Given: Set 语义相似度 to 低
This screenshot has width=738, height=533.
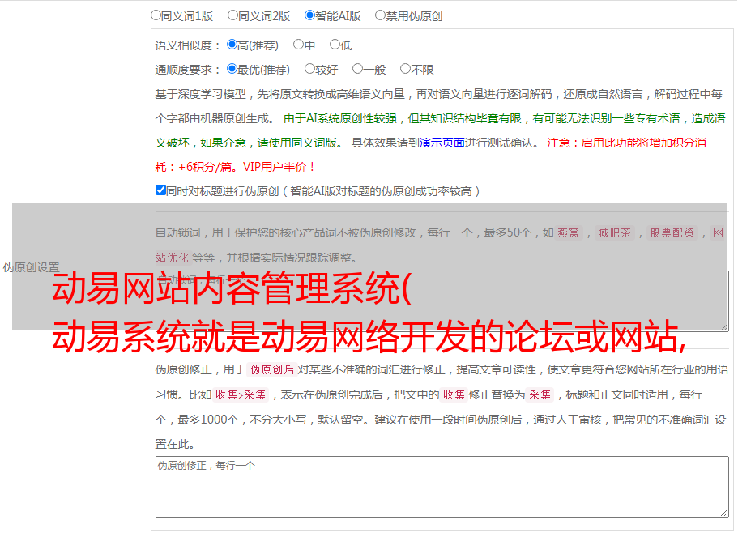Looking at the screenshot, I should point(335,45).
